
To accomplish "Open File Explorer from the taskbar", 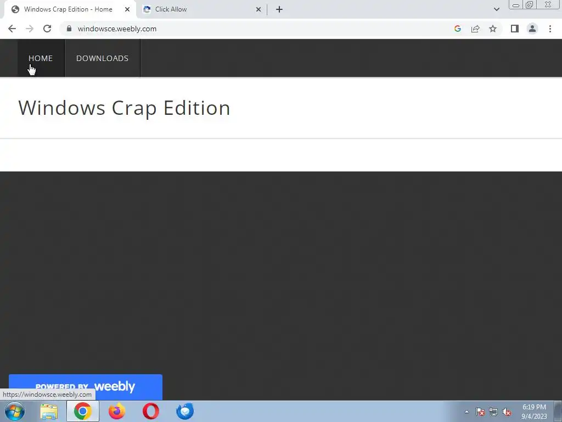I will [x=49, y=411].
